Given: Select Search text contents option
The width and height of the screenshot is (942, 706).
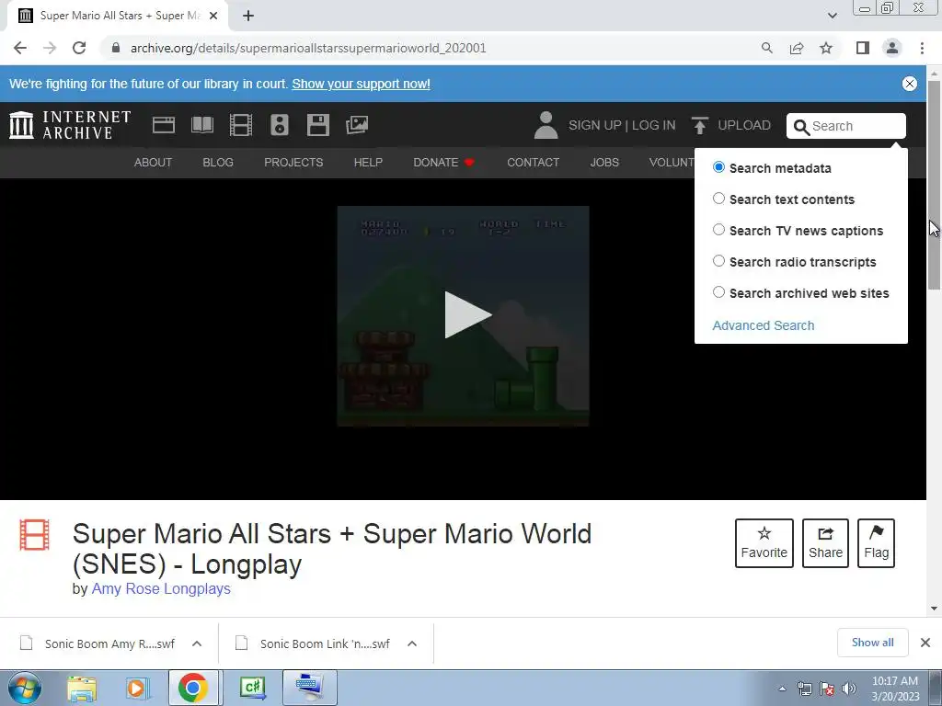Looking at the screenshot, I should (x=718, y=199).
